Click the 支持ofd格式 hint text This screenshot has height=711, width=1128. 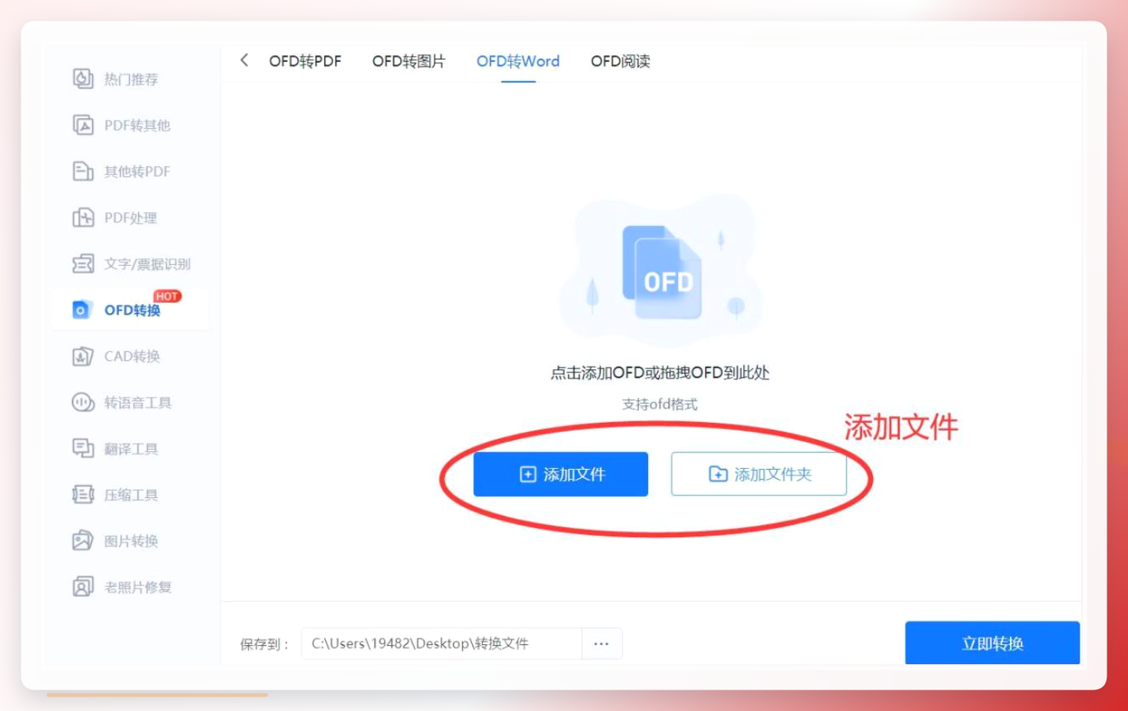(x=660, y=404)
